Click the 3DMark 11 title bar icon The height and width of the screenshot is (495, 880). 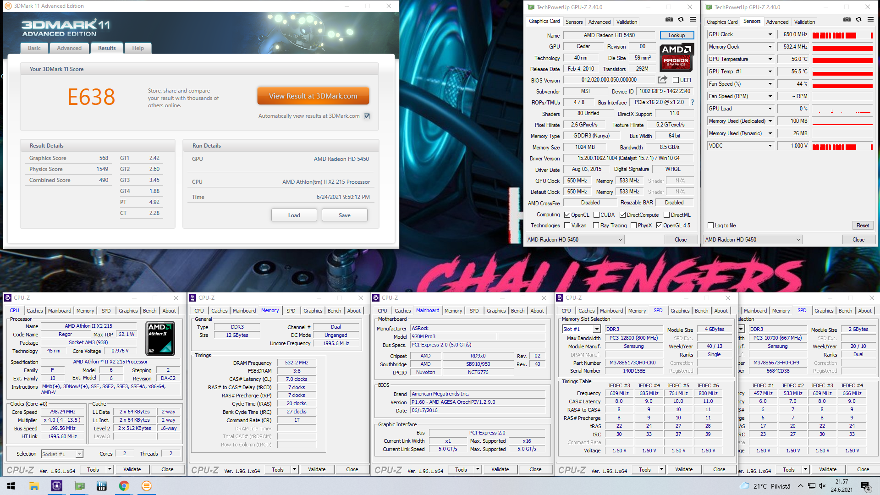coord(8,6)
